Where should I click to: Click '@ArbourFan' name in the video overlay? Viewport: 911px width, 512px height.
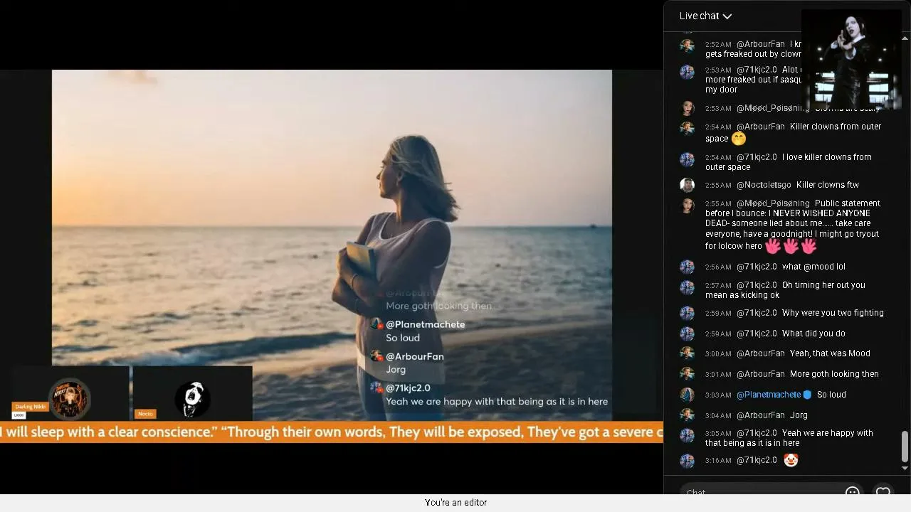click(415, 356)
